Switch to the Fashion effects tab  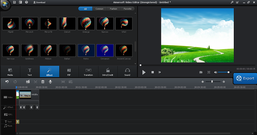click(x=114, y=9)
